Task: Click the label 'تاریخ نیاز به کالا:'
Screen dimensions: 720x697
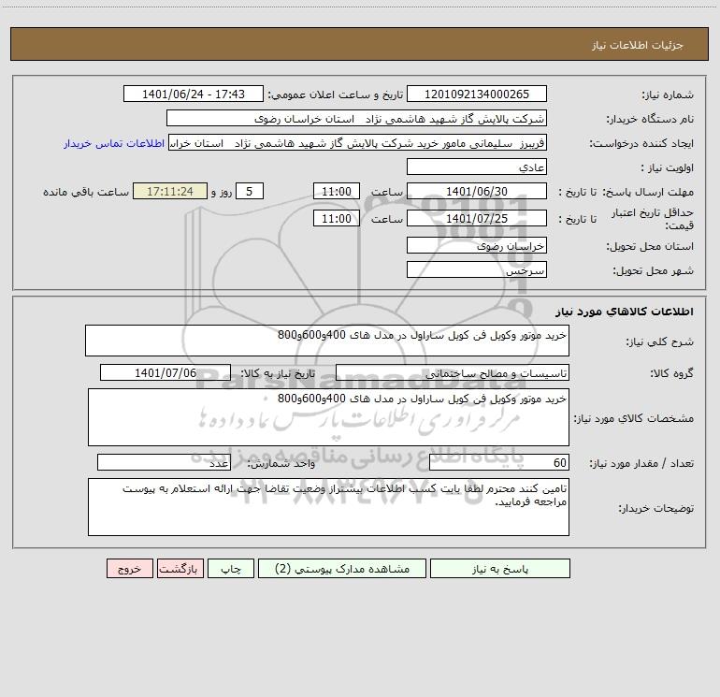Action: (x=278, y=373)
